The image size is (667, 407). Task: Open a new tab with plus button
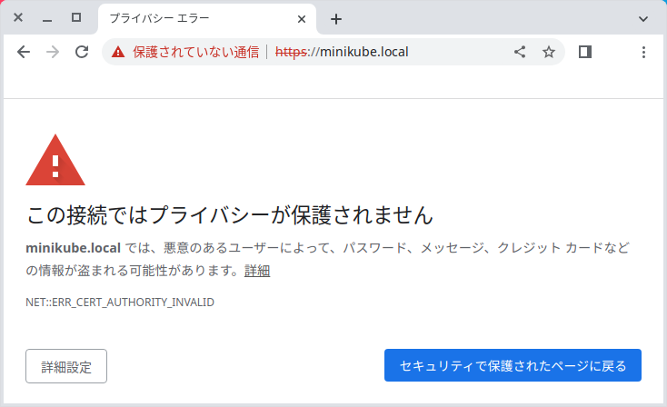(336, 19)
